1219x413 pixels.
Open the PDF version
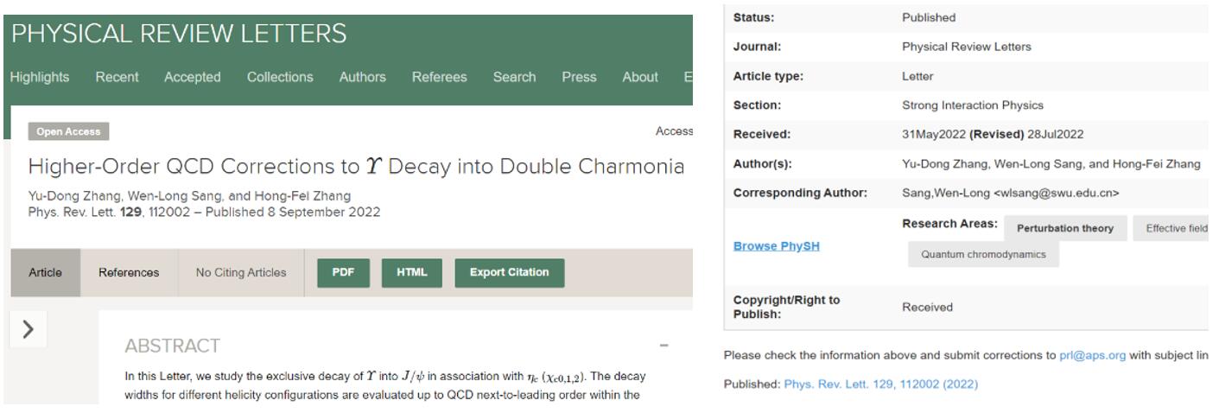click(x=343, y=272)
